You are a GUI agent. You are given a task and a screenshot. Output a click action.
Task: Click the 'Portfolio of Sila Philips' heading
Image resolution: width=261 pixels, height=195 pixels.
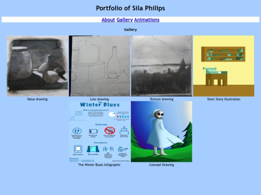click(130, 8)
